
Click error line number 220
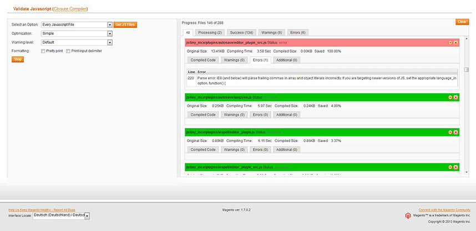[x=191, y=78]
